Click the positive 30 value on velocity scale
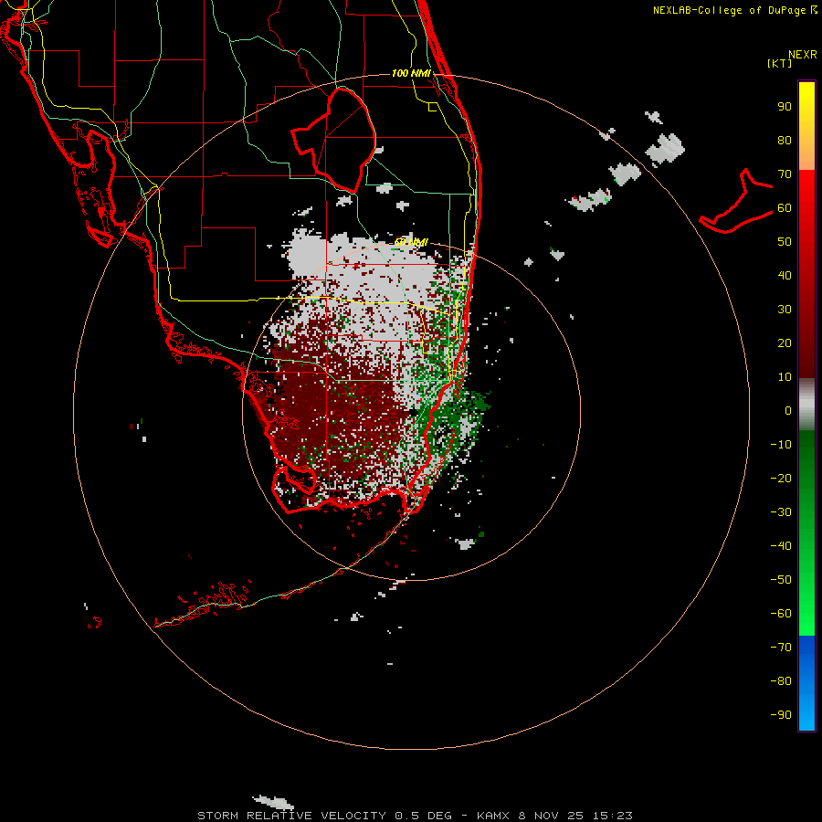This screenshot has height=822, width=822. 785,310
